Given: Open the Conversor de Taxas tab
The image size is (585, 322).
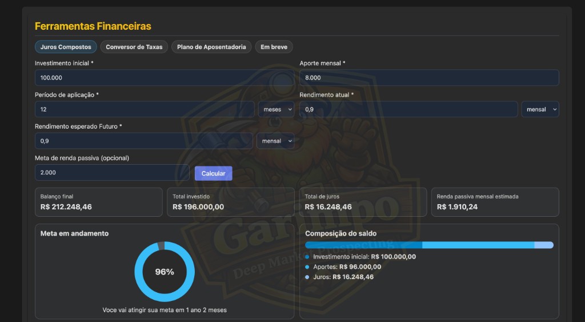Looking at the screenshot, I should (x=134, y=47).
